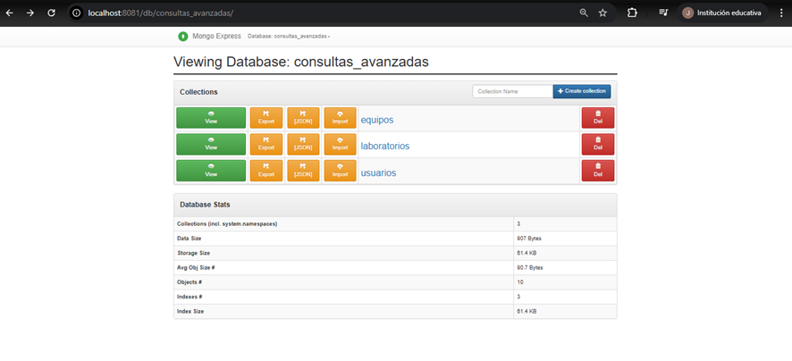The height and width of the screenshot is (361, 792).
Task: Go forward using the browser forward arrow
Action: coord(30,13)
